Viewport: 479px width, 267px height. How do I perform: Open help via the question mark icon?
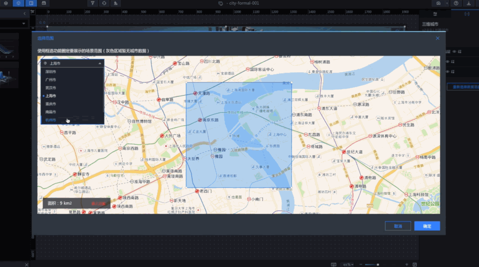456,3
